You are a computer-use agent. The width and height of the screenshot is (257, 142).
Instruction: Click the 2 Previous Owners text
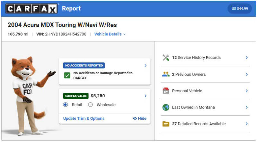189,74
